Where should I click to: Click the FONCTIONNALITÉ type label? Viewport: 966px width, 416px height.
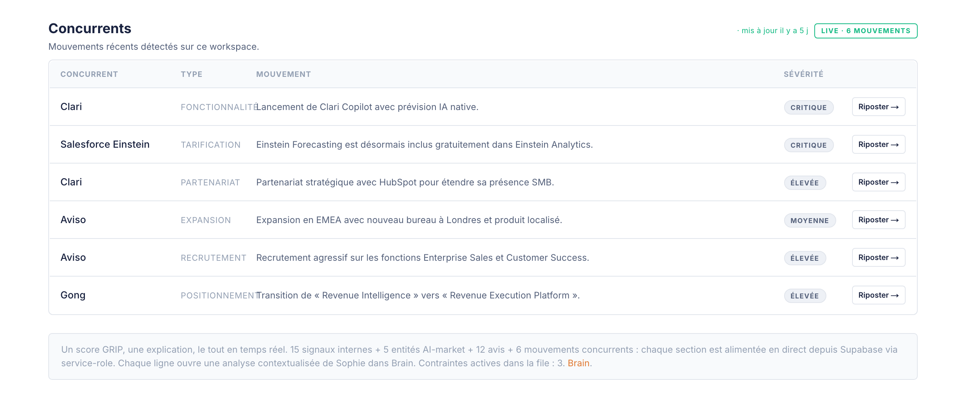(x=219, y=107)
